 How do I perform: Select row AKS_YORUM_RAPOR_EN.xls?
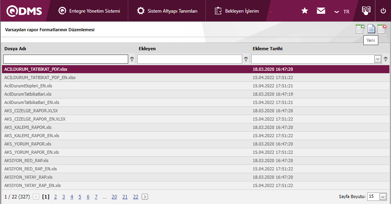point(195,152)
